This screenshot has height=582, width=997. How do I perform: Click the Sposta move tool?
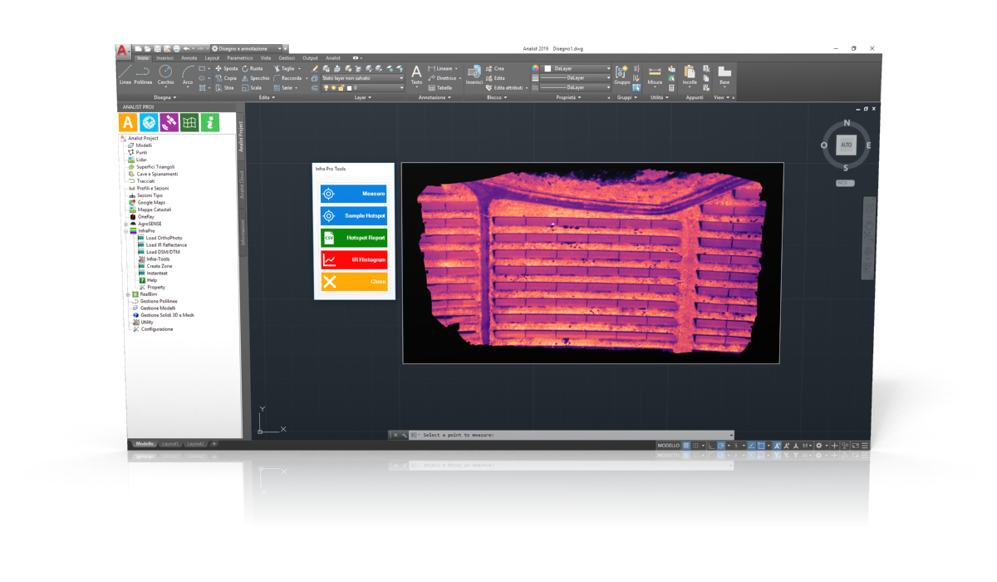[x=226, y=68]
